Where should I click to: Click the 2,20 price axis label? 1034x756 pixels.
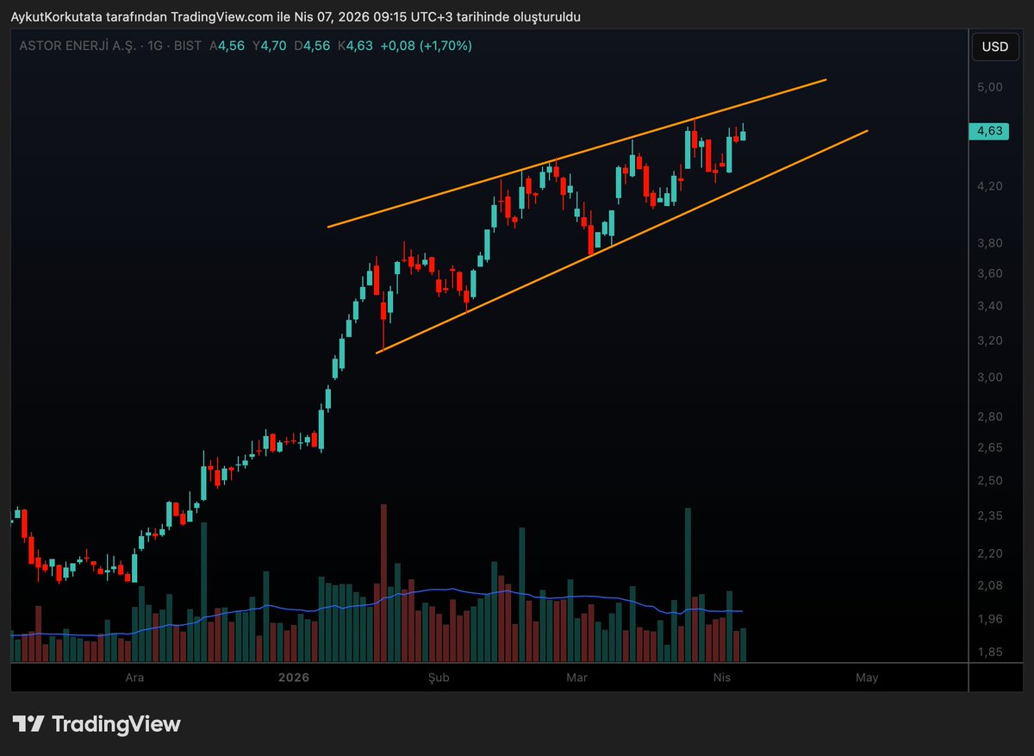[989, 553]
